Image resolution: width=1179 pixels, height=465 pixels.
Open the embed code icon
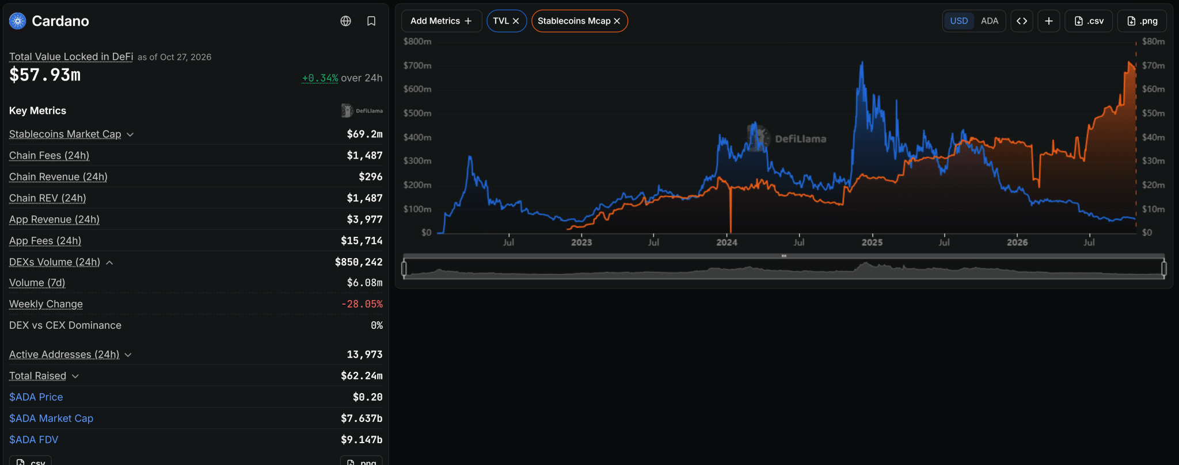pyautogui.click(x=1022, y=21)
